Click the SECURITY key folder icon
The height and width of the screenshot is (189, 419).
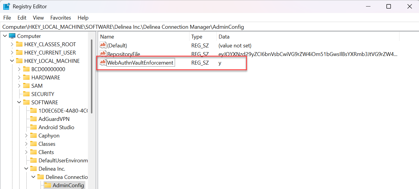(x=26, y=94)
